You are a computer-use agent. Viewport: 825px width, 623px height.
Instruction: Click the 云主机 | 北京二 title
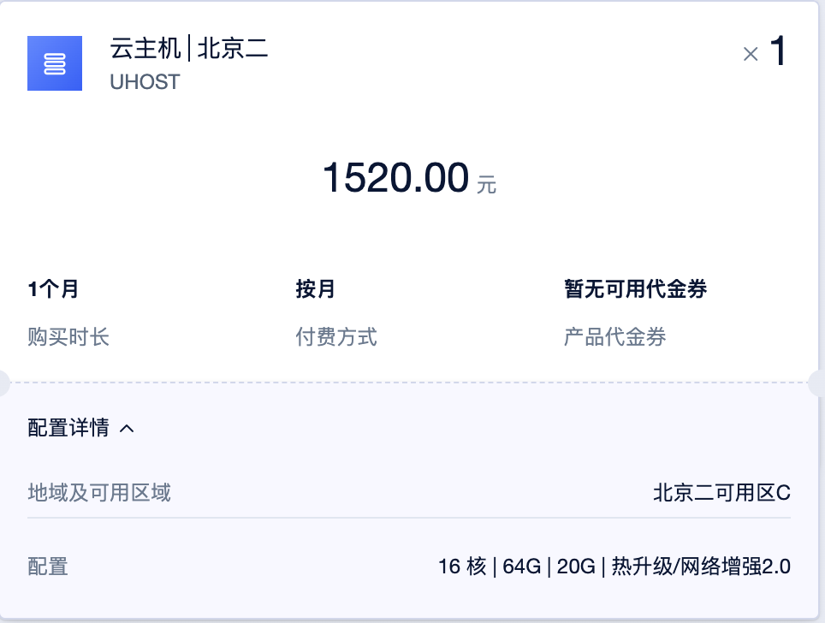coord(188,49)
